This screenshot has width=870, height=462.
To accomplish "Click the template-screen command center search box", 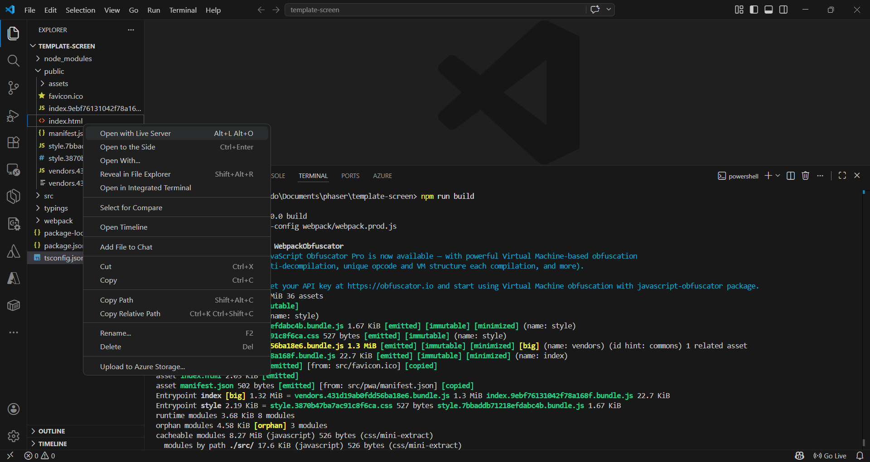I will [435, 10].
